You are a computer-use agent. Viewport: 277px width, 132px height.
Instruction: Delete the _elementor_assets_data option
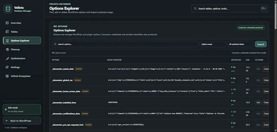click(x=266, y=69)
